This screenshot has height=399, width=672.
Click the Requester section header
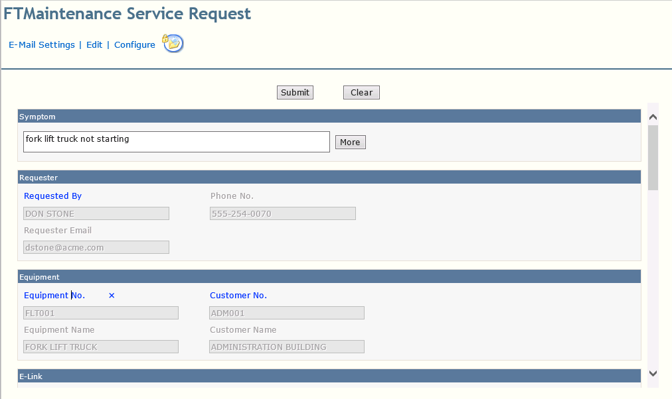point(329,177)
